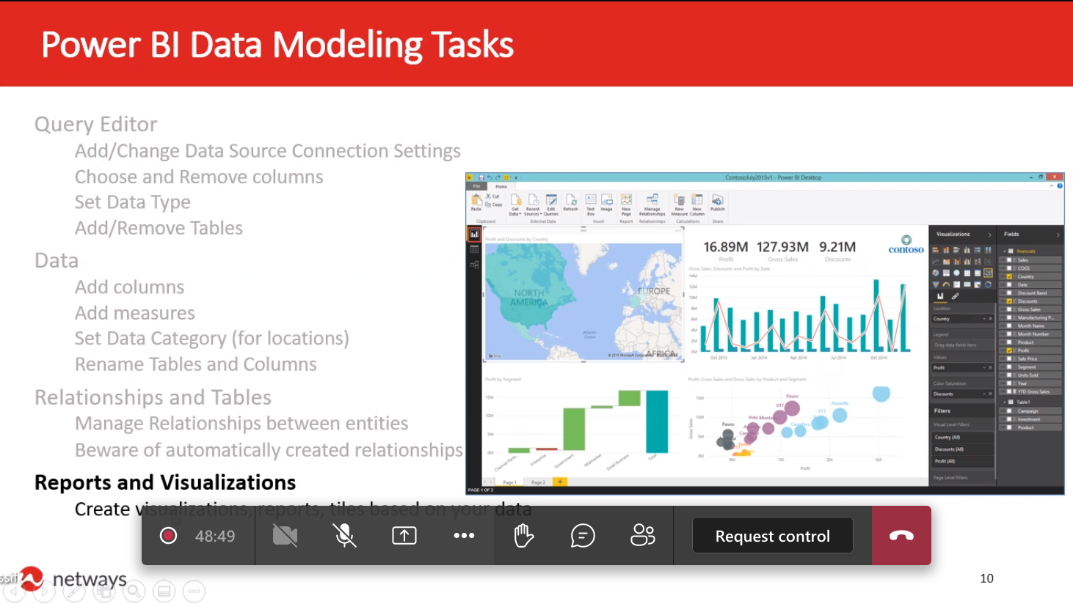Turn on the camera in call toolbar
The image size is (1073, 604).
(x=285, y=536)
